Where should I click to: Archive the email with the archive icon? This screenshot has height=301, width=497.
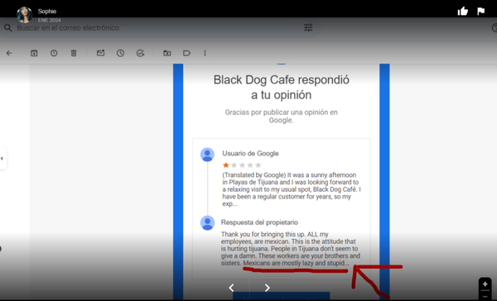(x=34, y=53)
